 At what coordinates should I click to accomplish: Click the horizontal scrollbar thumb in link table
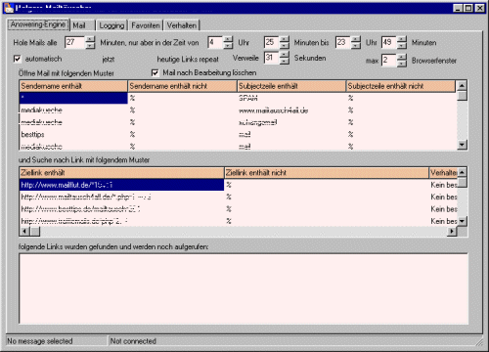(35, 232)
